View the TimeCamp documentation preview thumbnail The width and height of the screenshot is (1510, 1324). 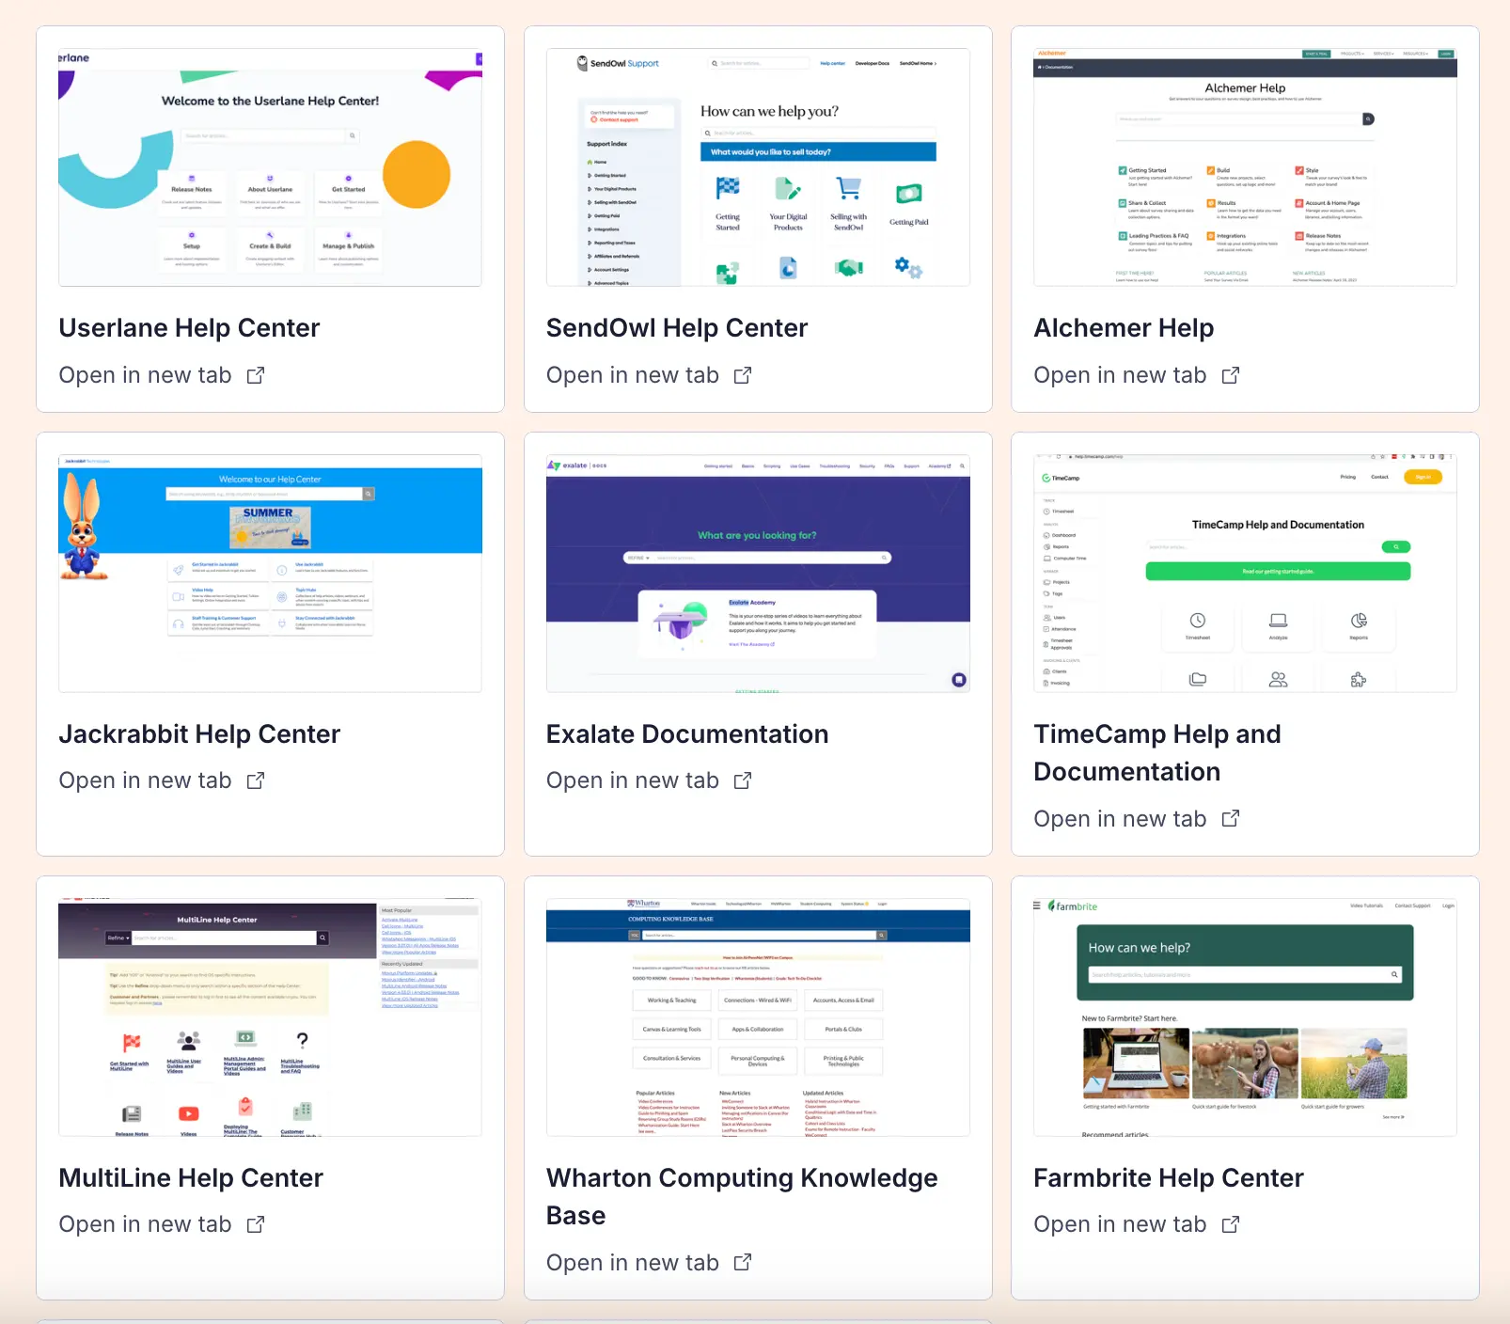pos(1245,574)
